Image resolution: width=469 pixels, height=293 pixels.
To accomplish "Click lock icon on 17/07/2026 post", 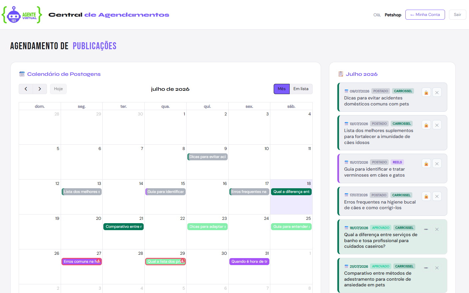I will coord(426,197).
